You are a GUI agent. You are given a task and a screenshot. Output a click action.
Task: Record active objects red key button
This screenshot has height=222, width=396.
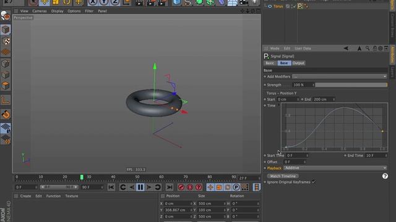181,187
